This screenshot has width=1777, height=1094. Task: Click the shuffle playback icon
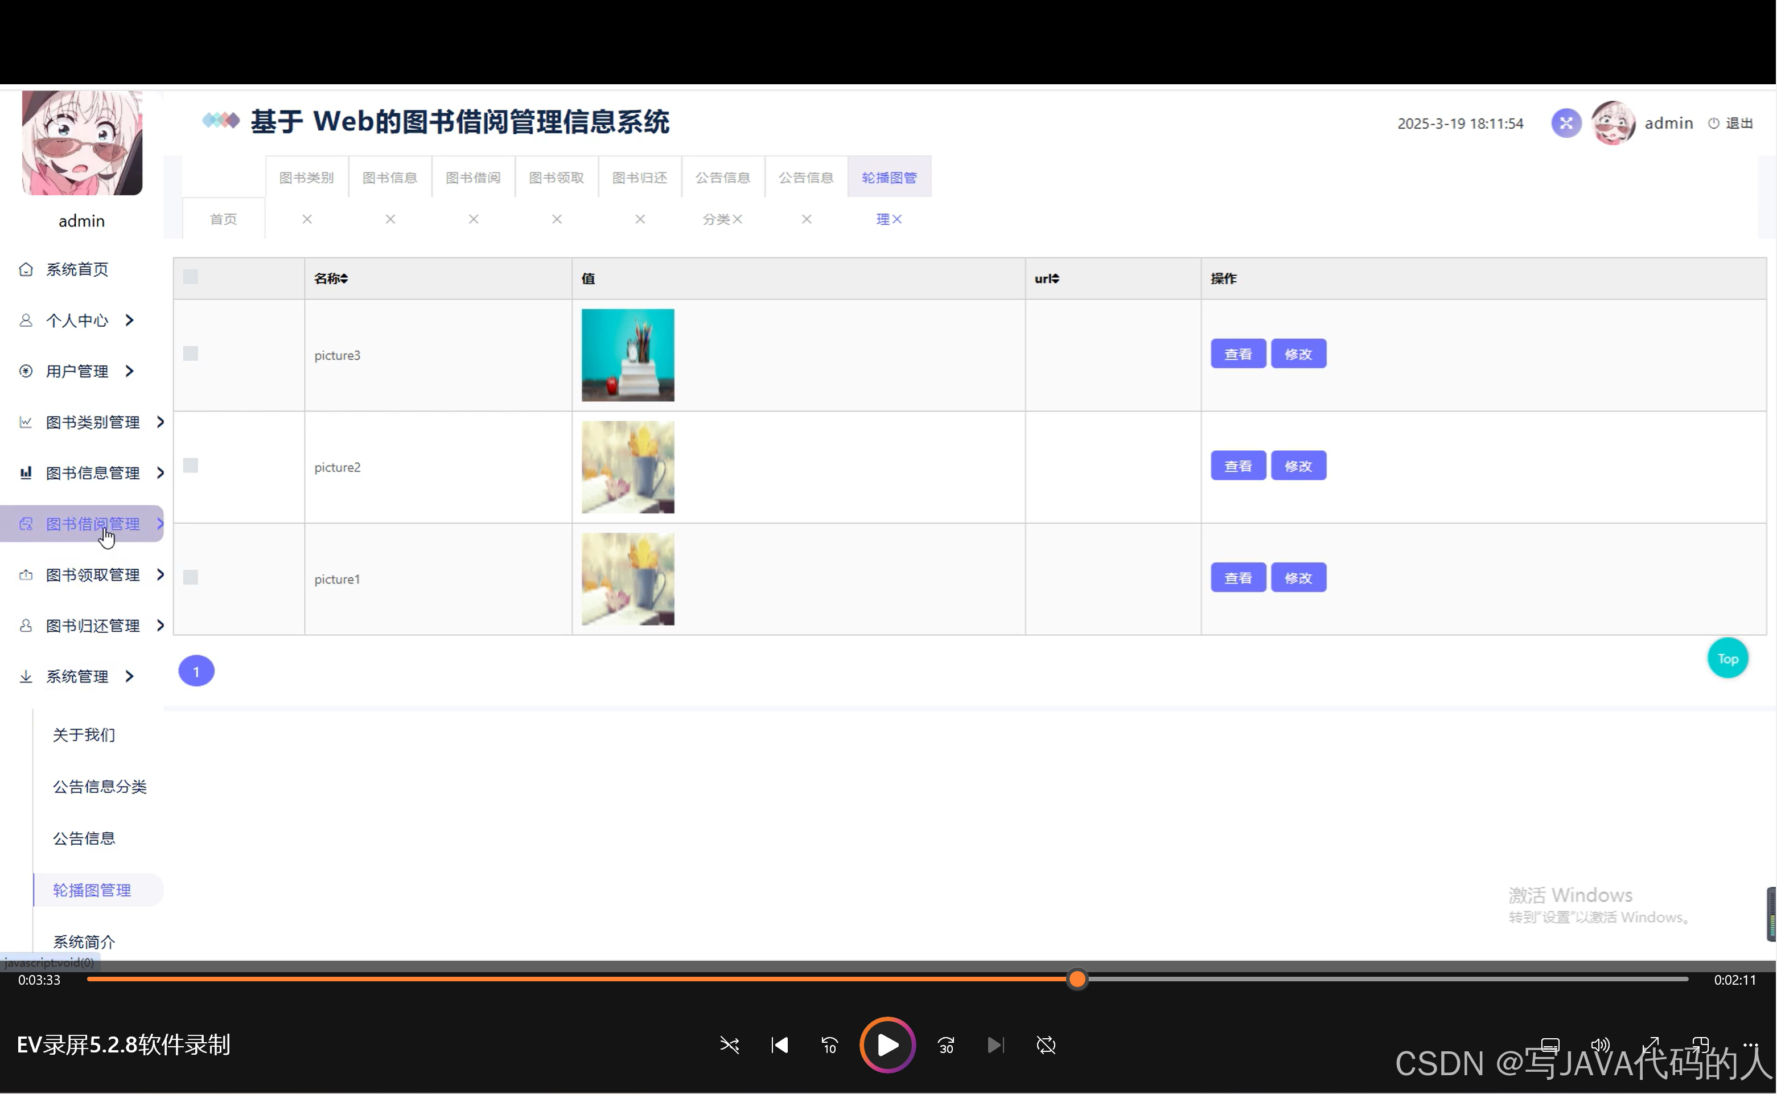pyautogui.click(x=729, y=1045)
